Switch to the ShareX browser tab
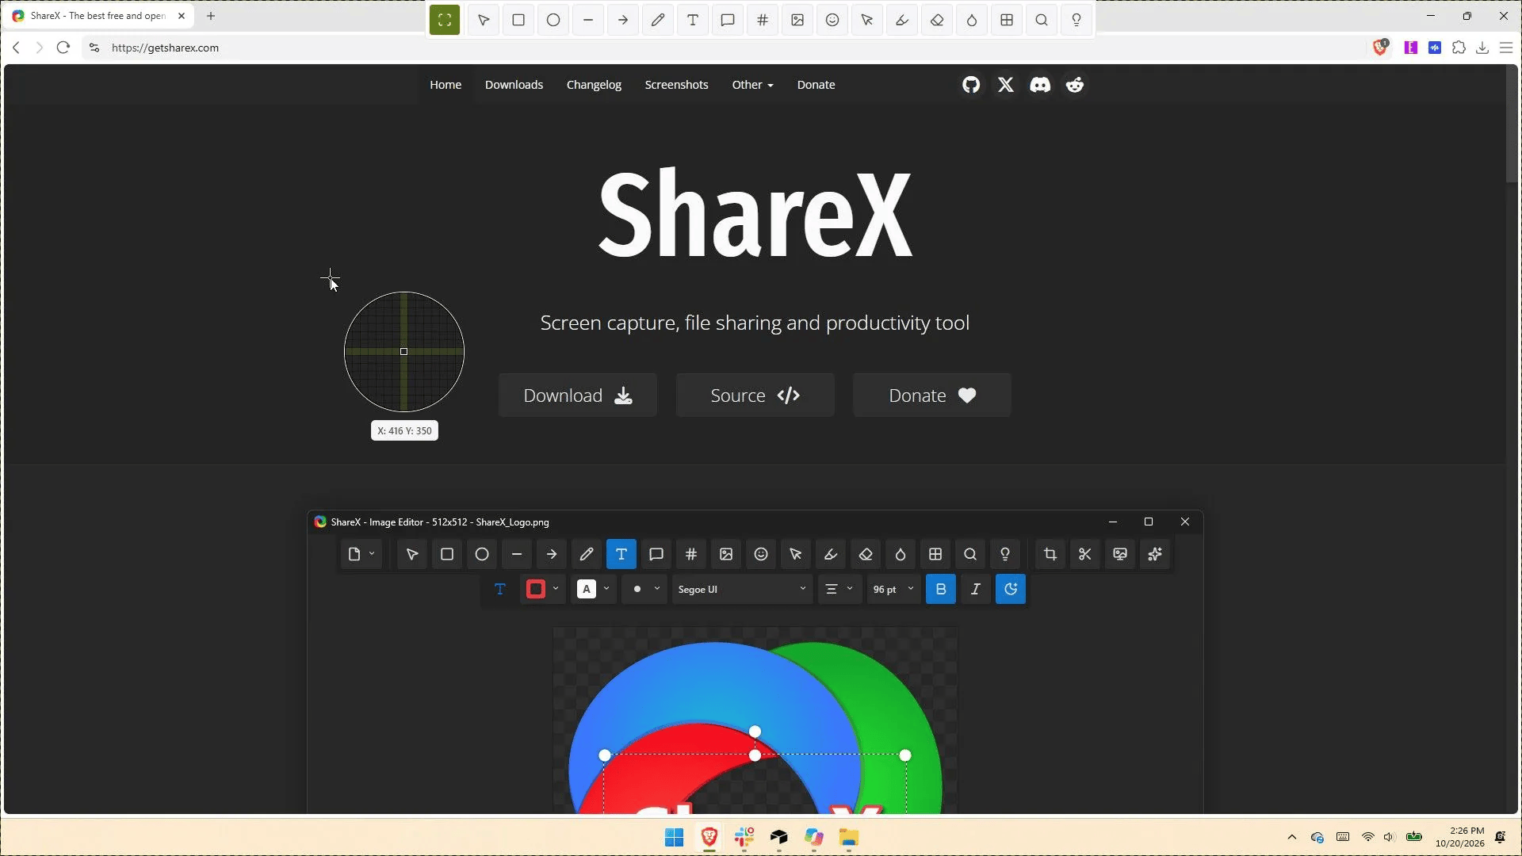The height and width of the screenshot is (856, 1522). coord(100,16)
